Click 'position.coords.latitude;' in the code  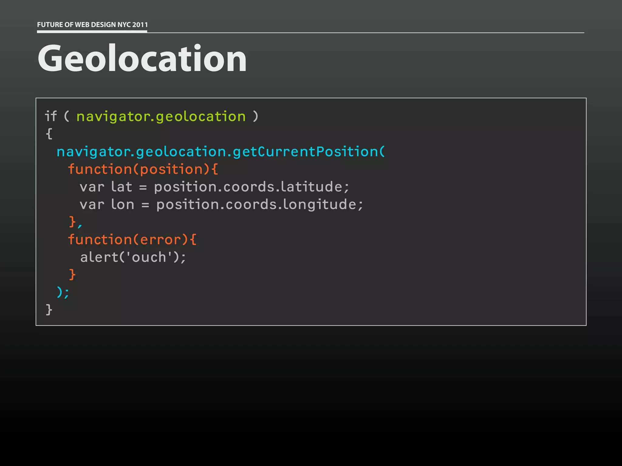click(251, 187)
